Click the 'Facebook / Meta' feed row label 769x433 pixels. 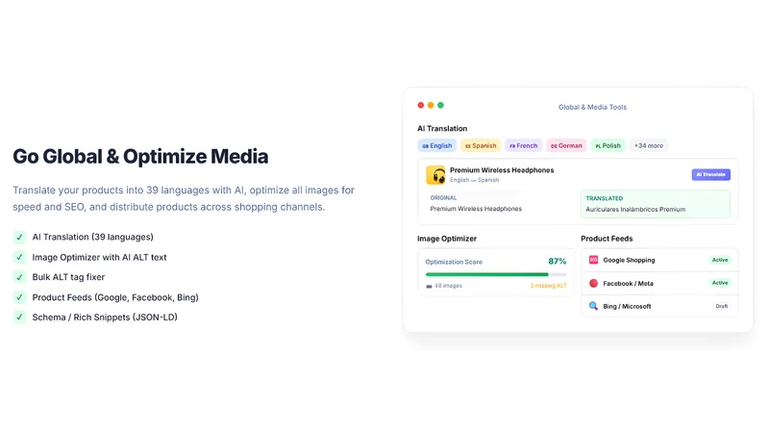628,283
